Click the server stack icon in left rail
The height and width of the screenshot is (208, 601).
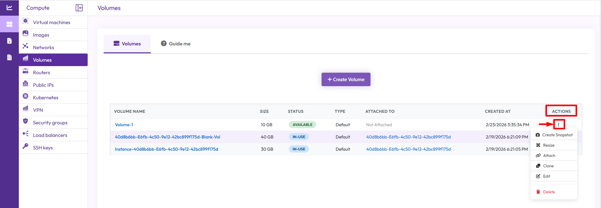(x=9, y=24)
